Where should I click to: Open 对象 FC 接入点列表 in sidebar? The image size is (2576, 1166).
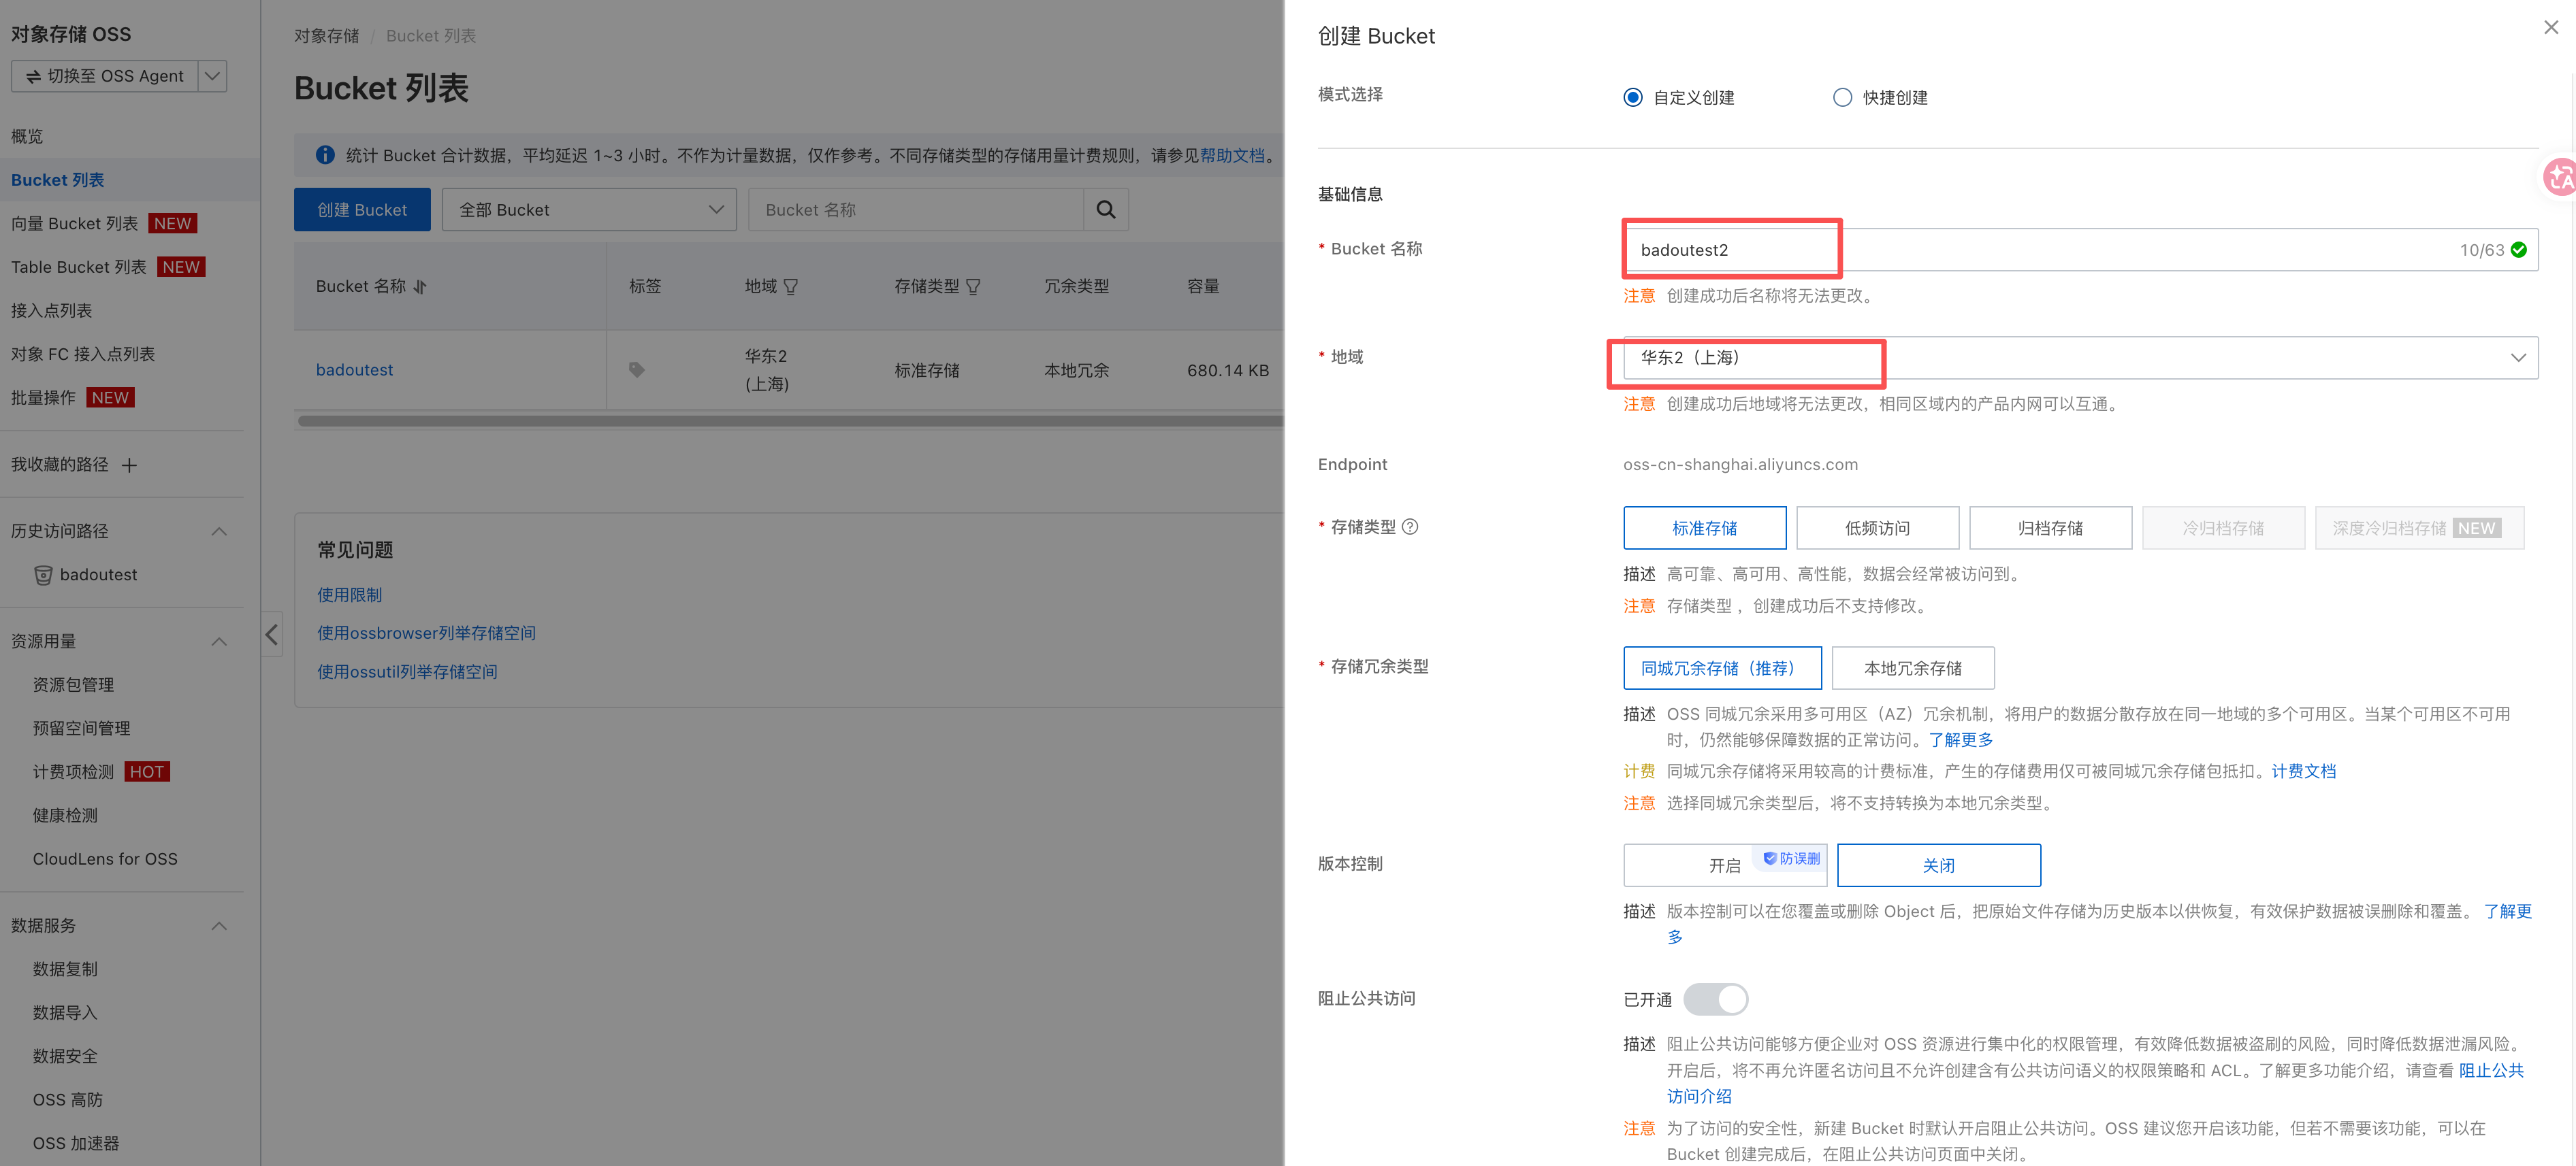tap(83, 354)
